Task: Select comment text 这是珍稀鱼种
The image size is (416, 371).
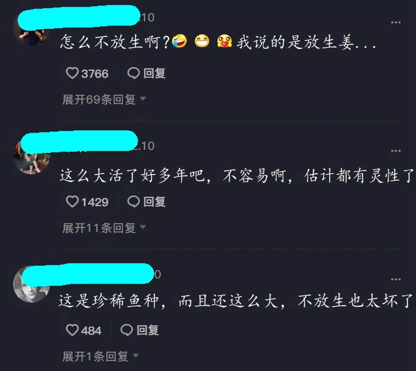Action: tap(109, 301)
